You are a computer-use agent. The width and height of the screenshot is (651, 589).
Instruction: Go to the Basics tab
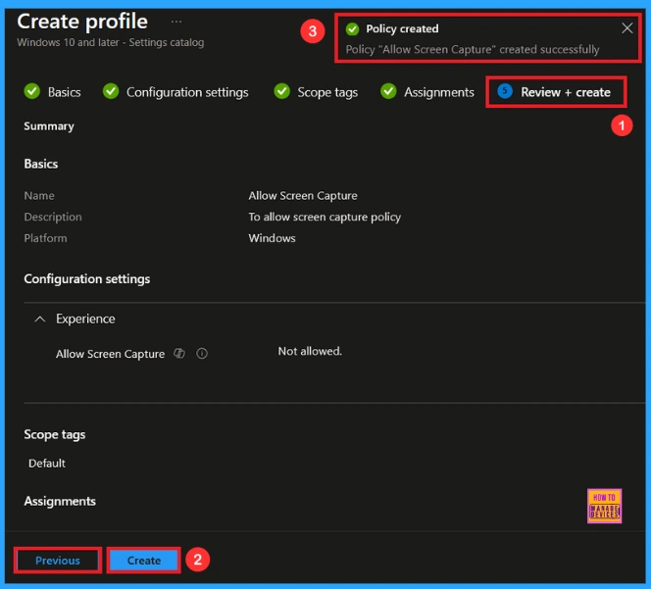[x=65, y=92]
